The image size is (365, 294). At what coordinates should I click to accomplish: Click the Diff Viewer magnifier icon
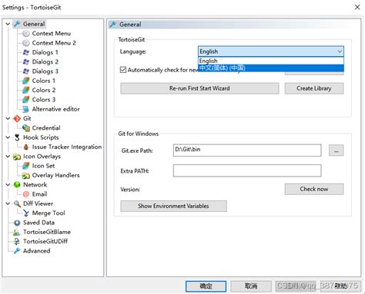click(17, 203)
